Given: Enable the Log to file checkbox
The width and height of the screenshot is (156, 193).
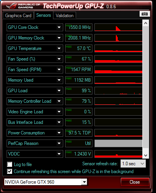Looking at the screenshot, I should pyautogui.click(x=10, y=164).
